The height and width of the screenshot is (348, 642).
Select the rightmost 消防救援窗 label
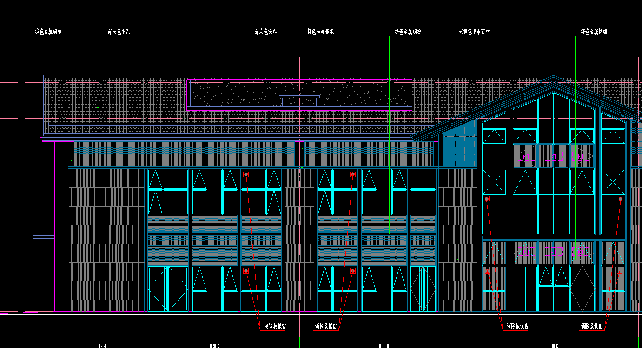(592, 327)
